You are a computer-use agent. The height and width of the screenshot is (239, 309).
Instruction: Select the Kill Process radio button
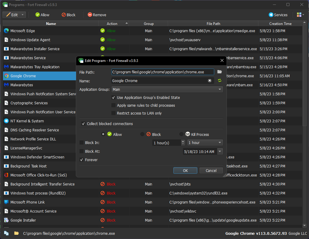181,134
